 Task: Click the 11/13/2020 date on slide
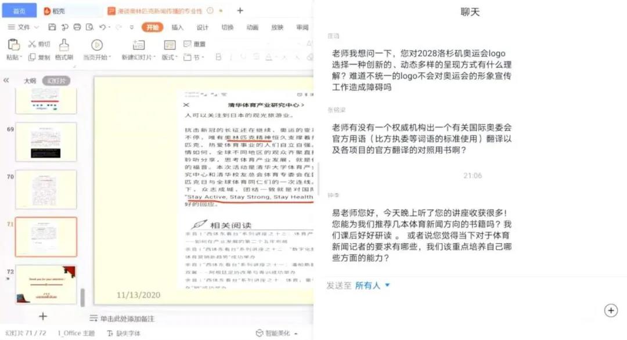138,295
